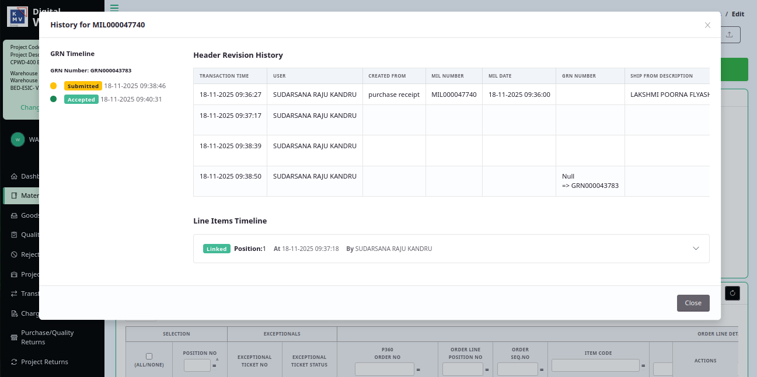Dismiss the history dialog with the X
The height and width of the screenshot is (377, 757).
pos(707,25)
